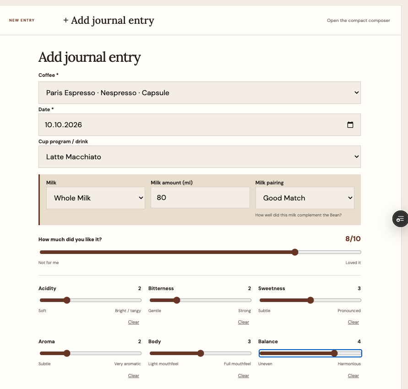408x389 pixels.
Task: Click the Bitterness slider
Action: (x=201, y=300)
